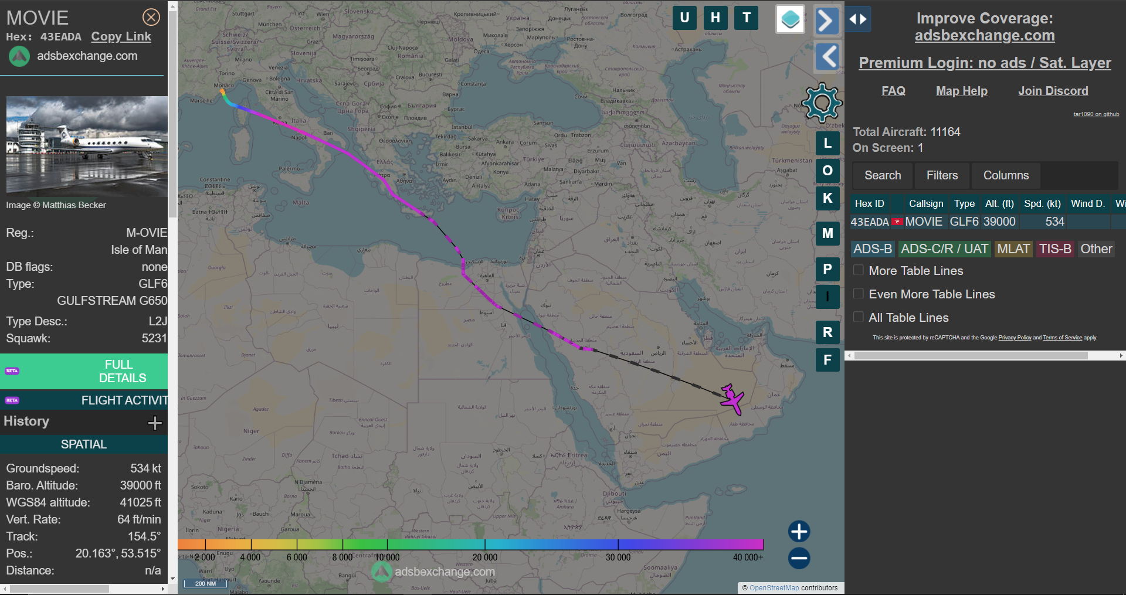Enable Even More Table Lines checkbox
This screenshot has width=1126, height=595.
coord(858,294)
